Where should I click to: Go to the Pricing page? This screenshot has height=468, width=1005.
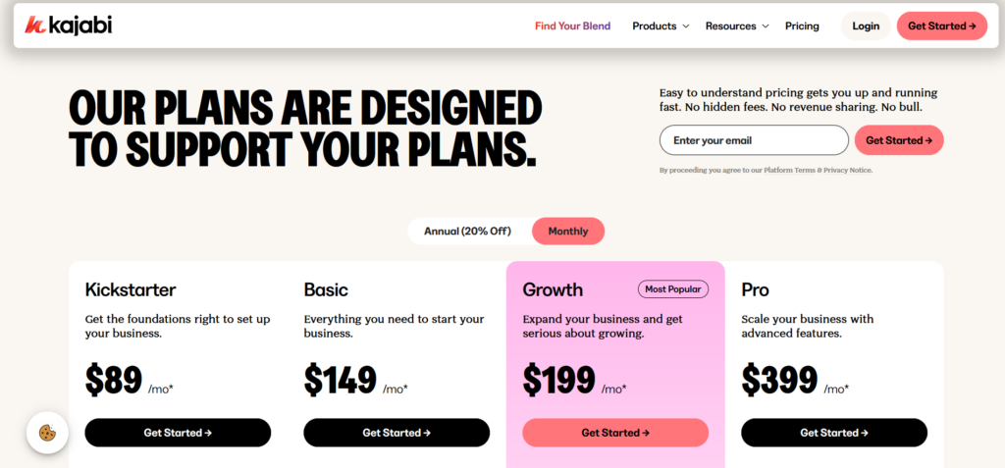coord(802,26)
